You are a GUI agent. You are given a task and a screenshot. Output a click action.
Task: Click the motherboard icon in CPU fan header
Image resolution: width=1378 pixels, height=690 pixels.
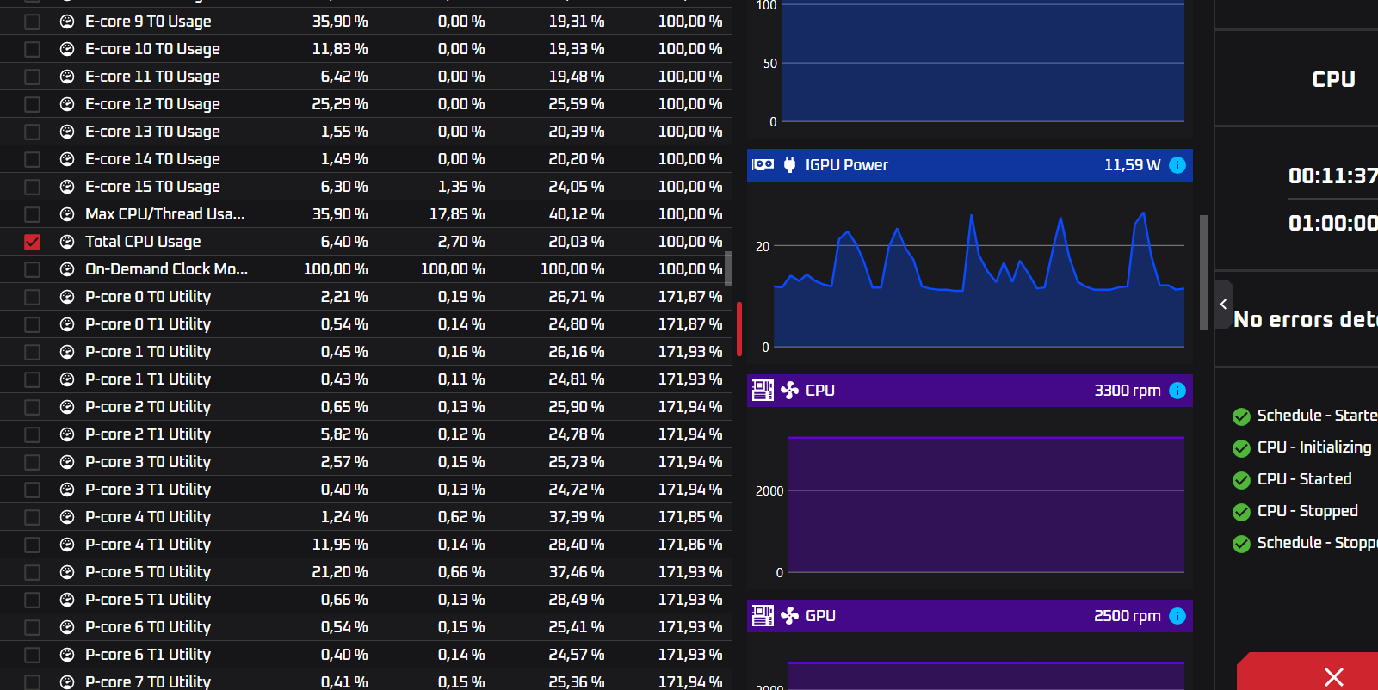[763, 391]
